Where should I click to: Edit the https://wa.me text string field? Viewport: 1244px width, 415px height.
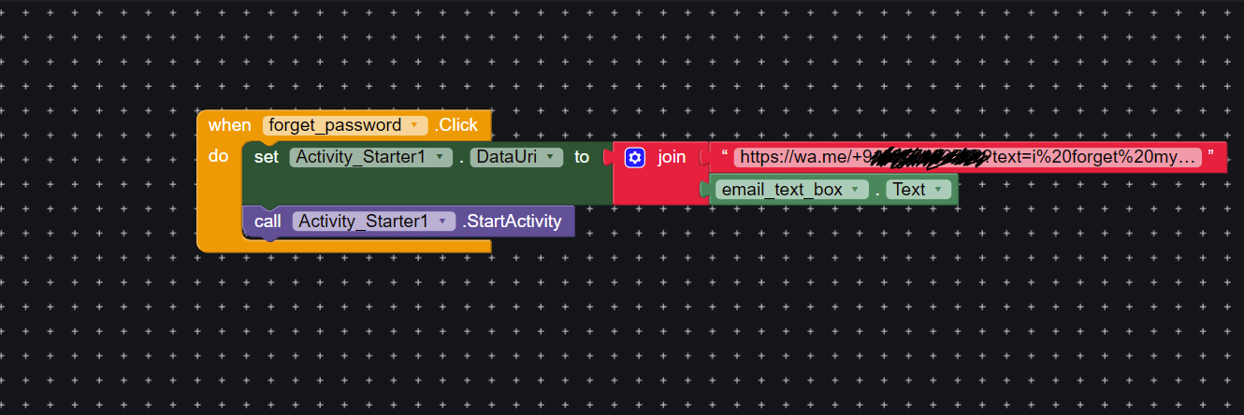tap(967, 157)
